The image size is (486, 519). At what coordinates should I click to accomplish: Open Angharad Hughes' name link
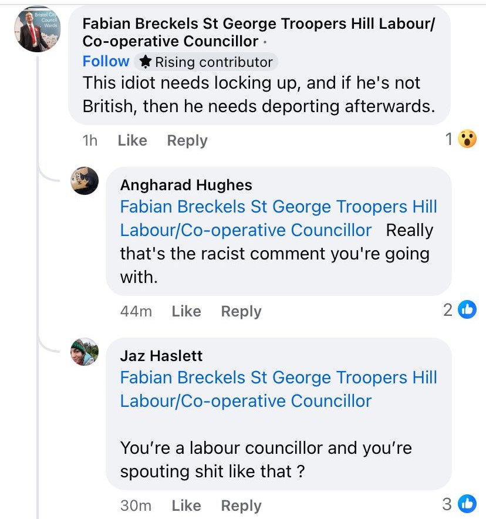[x=186, y=185]
